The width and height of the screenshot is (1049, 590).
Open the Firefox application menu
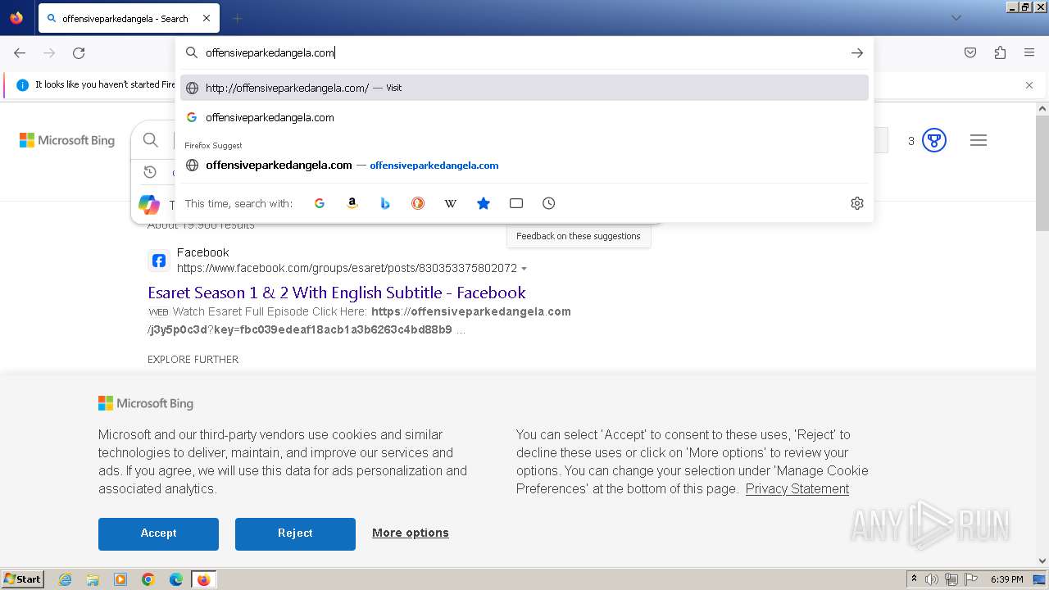tap(1029, 52)
